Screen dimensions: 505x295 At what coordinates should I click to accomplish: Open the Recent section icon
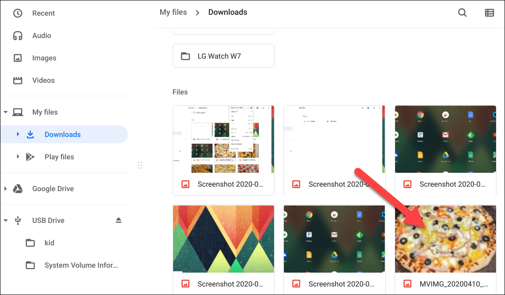[x=18, y=13]
